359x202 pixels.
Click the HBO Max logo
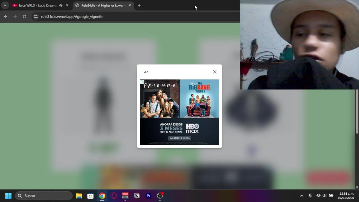tap(192, 128)
